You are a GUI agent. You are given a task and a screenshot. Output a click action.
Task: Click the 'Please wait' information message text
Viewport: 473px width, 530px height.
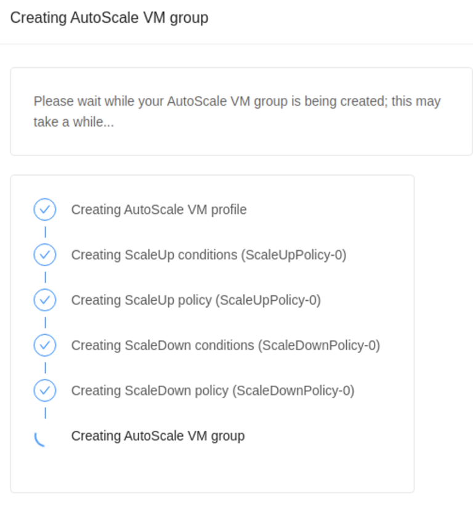click(236, 111)
